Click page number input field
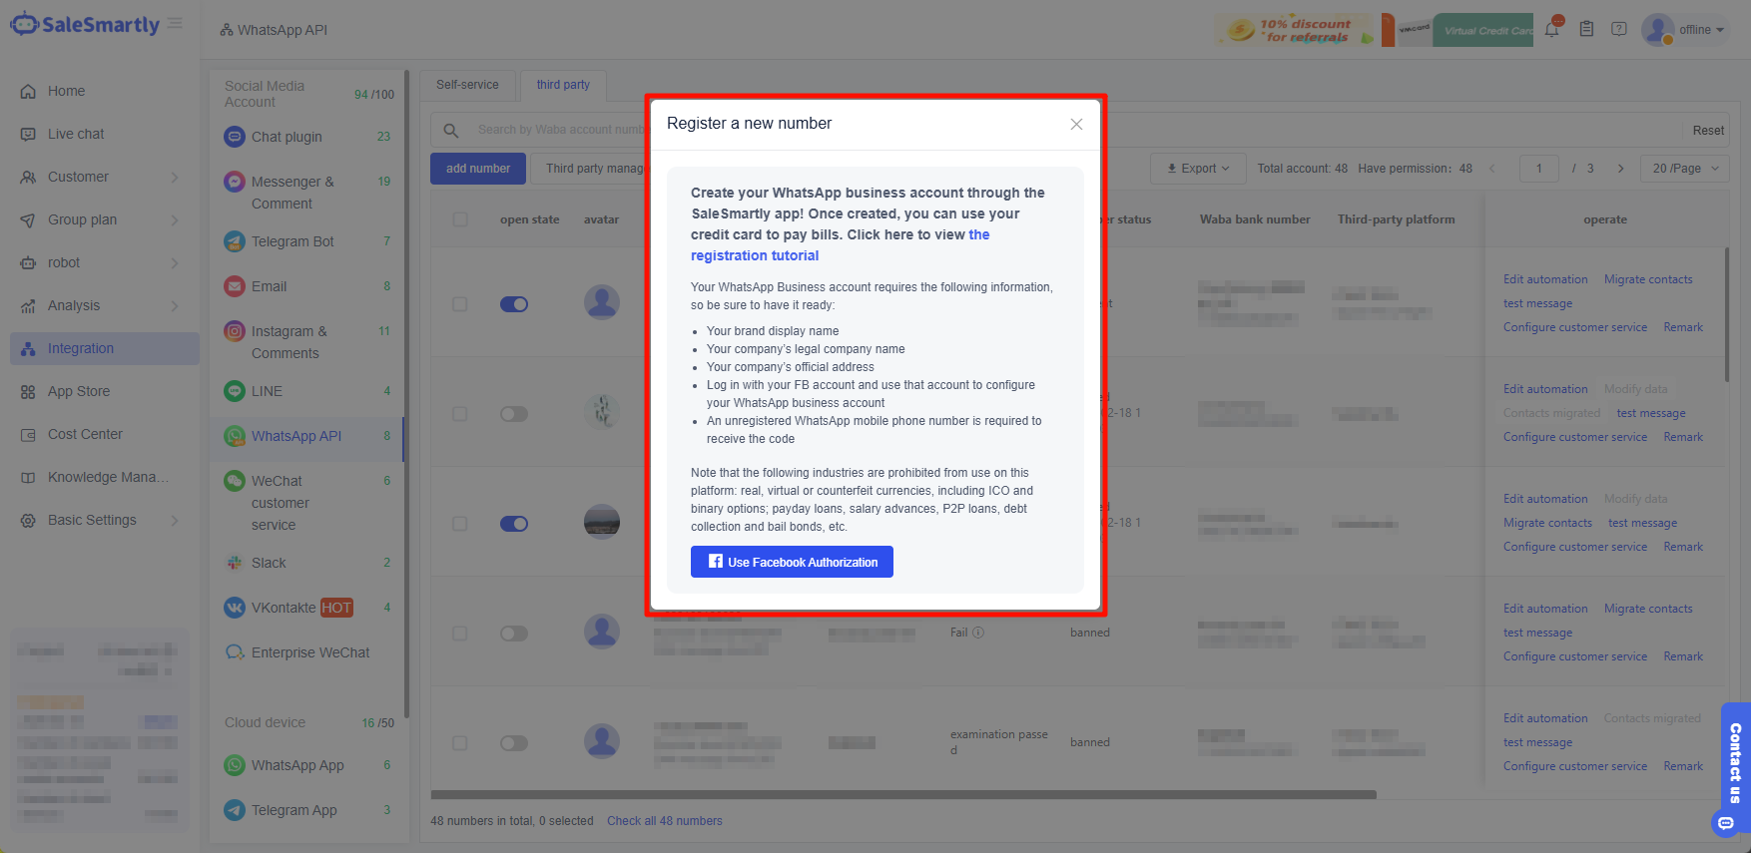1751x853 pixels. pyautogui.click(x=1539, y=169)
